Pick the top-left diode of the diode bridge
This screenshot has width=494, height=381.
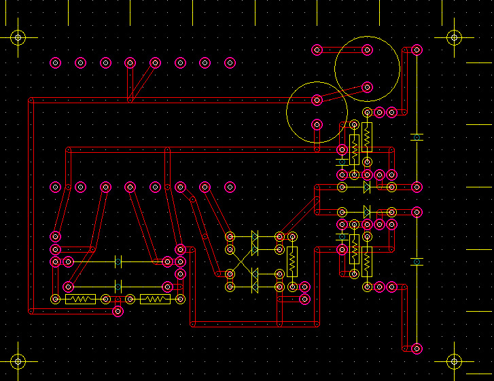point(255,236)
